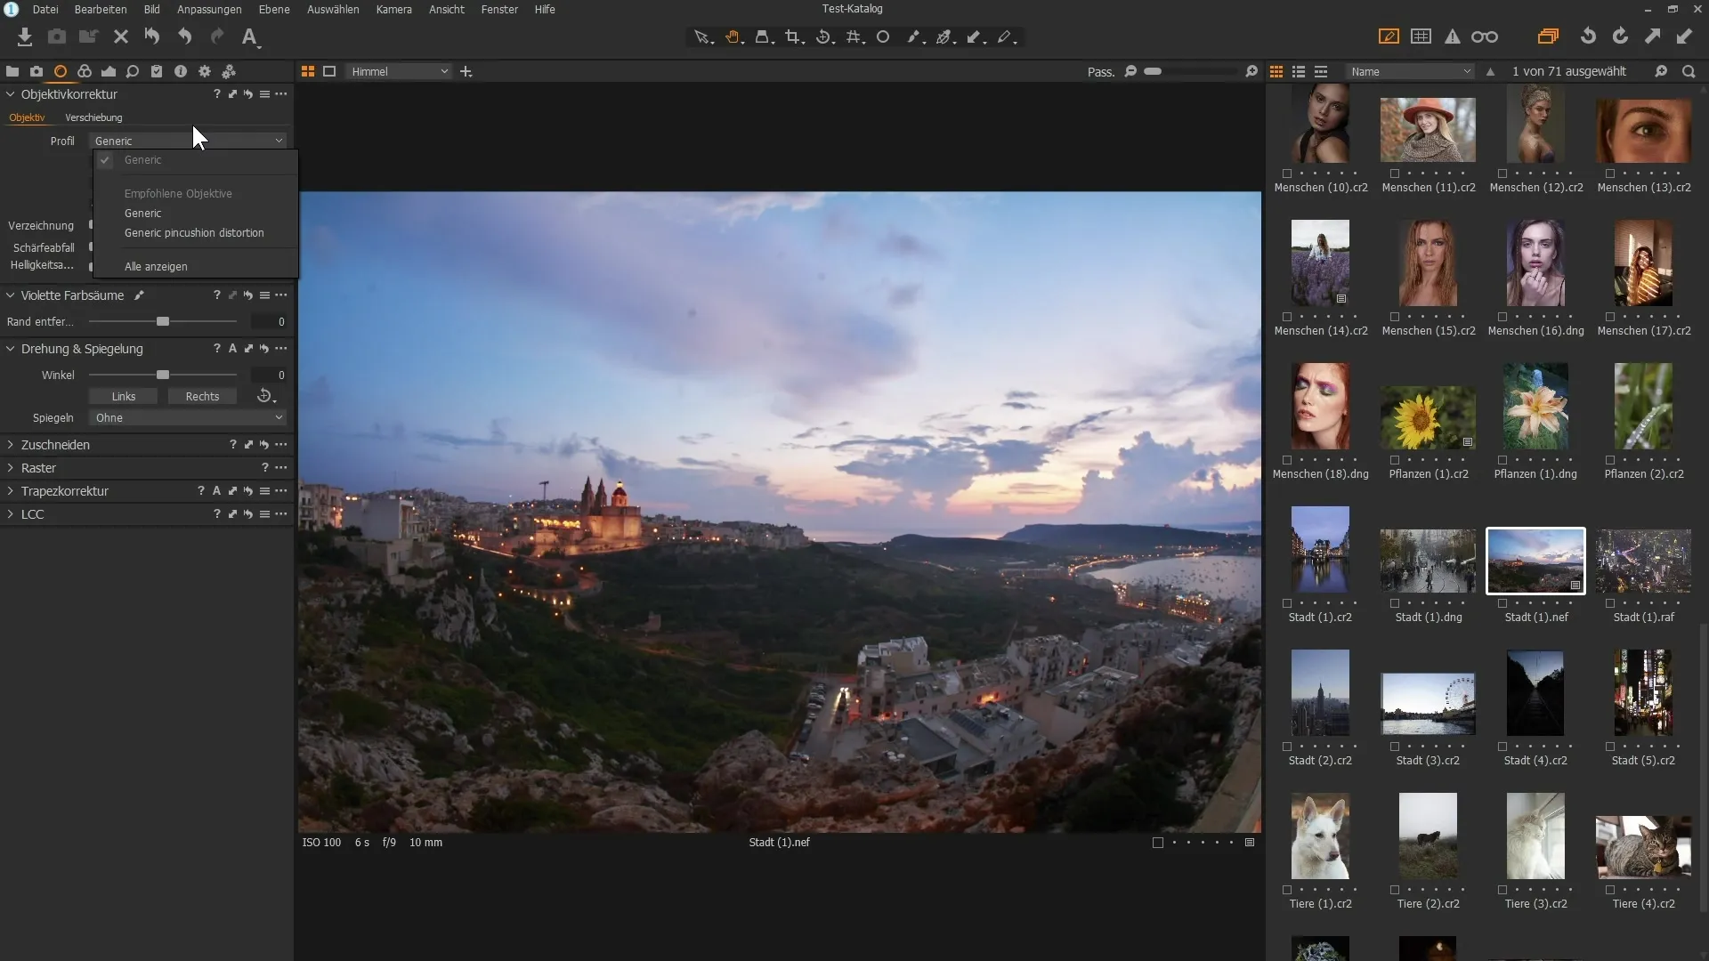
Task: Switch to the Verschiebung tab
Action: 93,117
